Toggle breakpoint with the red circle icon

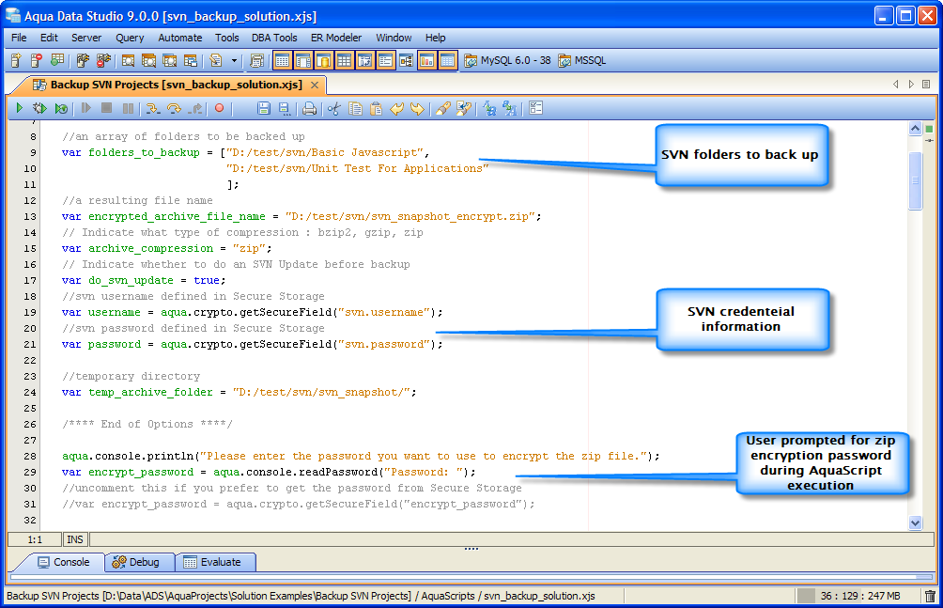click(220, 108)
